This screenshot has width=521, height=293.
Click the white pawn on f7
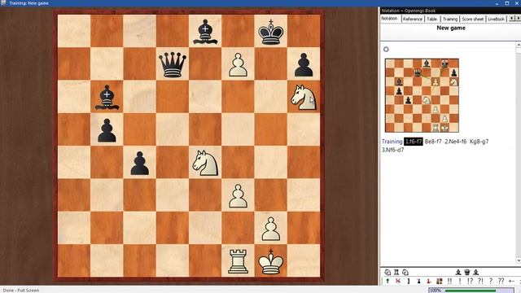pos(238,64)
